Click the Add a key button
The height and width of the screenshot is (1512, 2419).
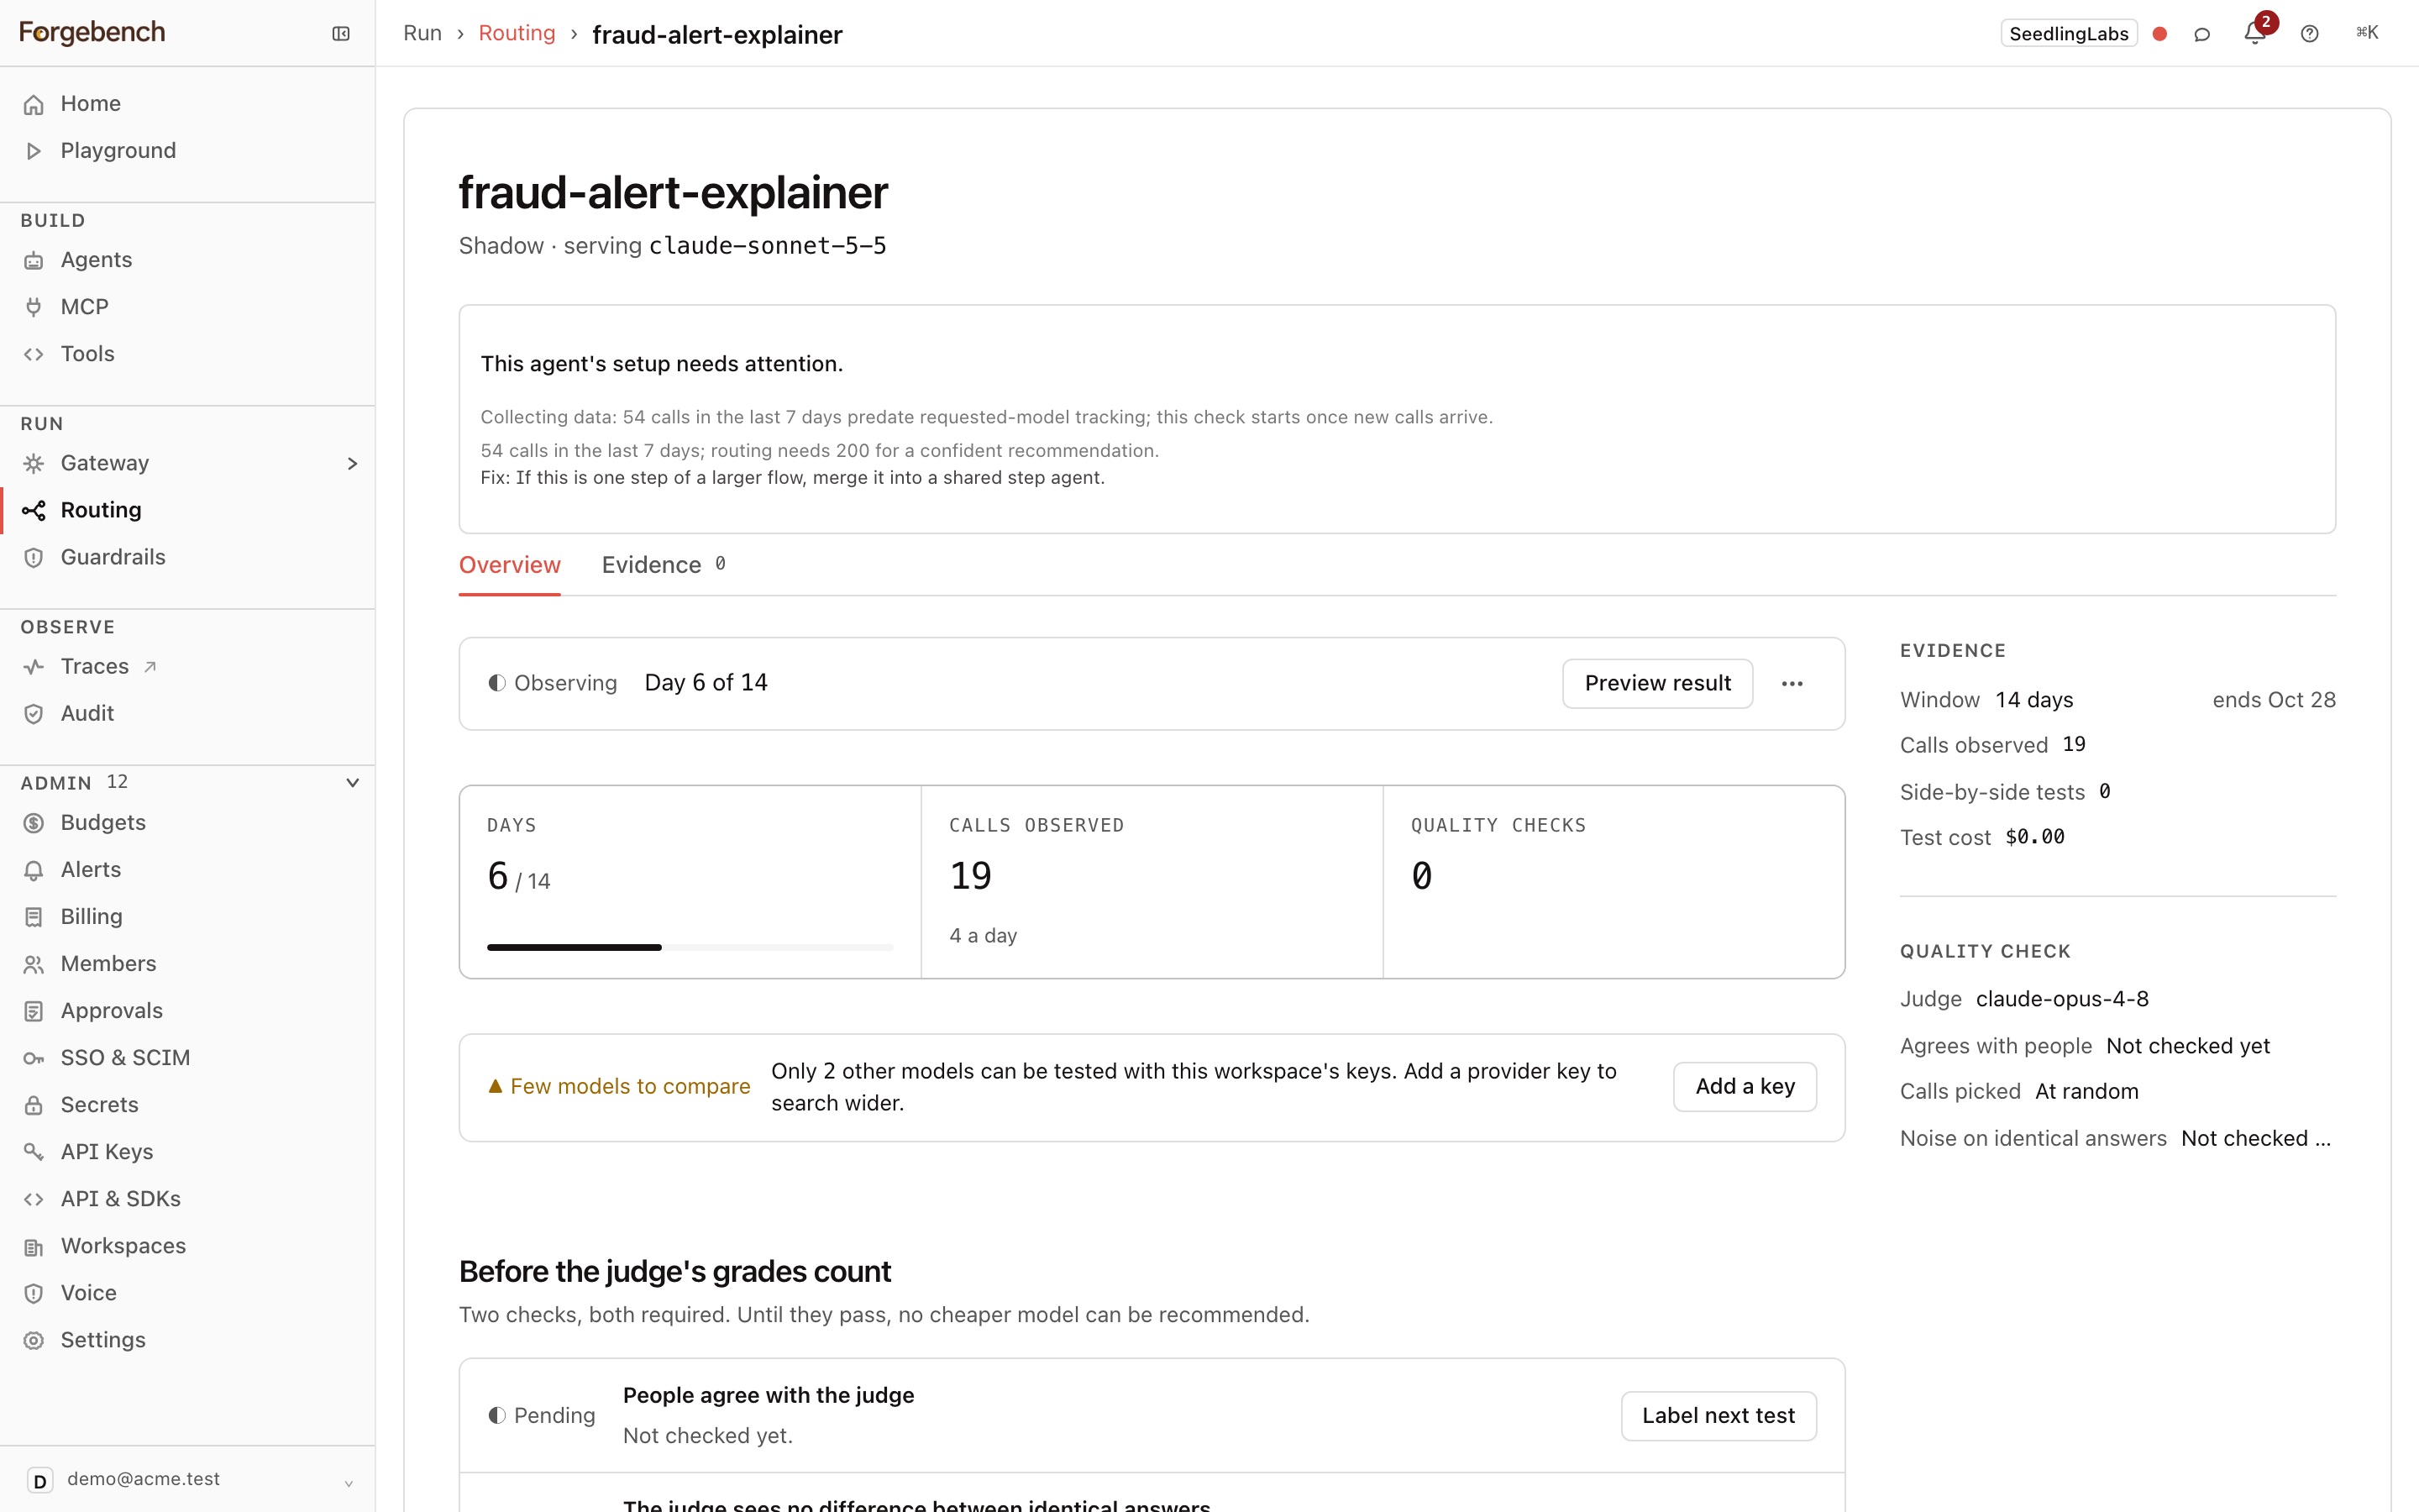pos(1745,1087)
